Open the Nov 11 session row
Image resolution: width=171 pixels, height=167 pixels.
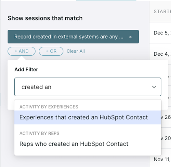point(162,159)
